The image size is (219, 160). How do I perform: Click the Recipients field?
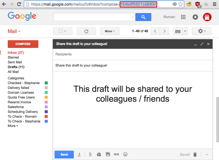click(132, 54)
